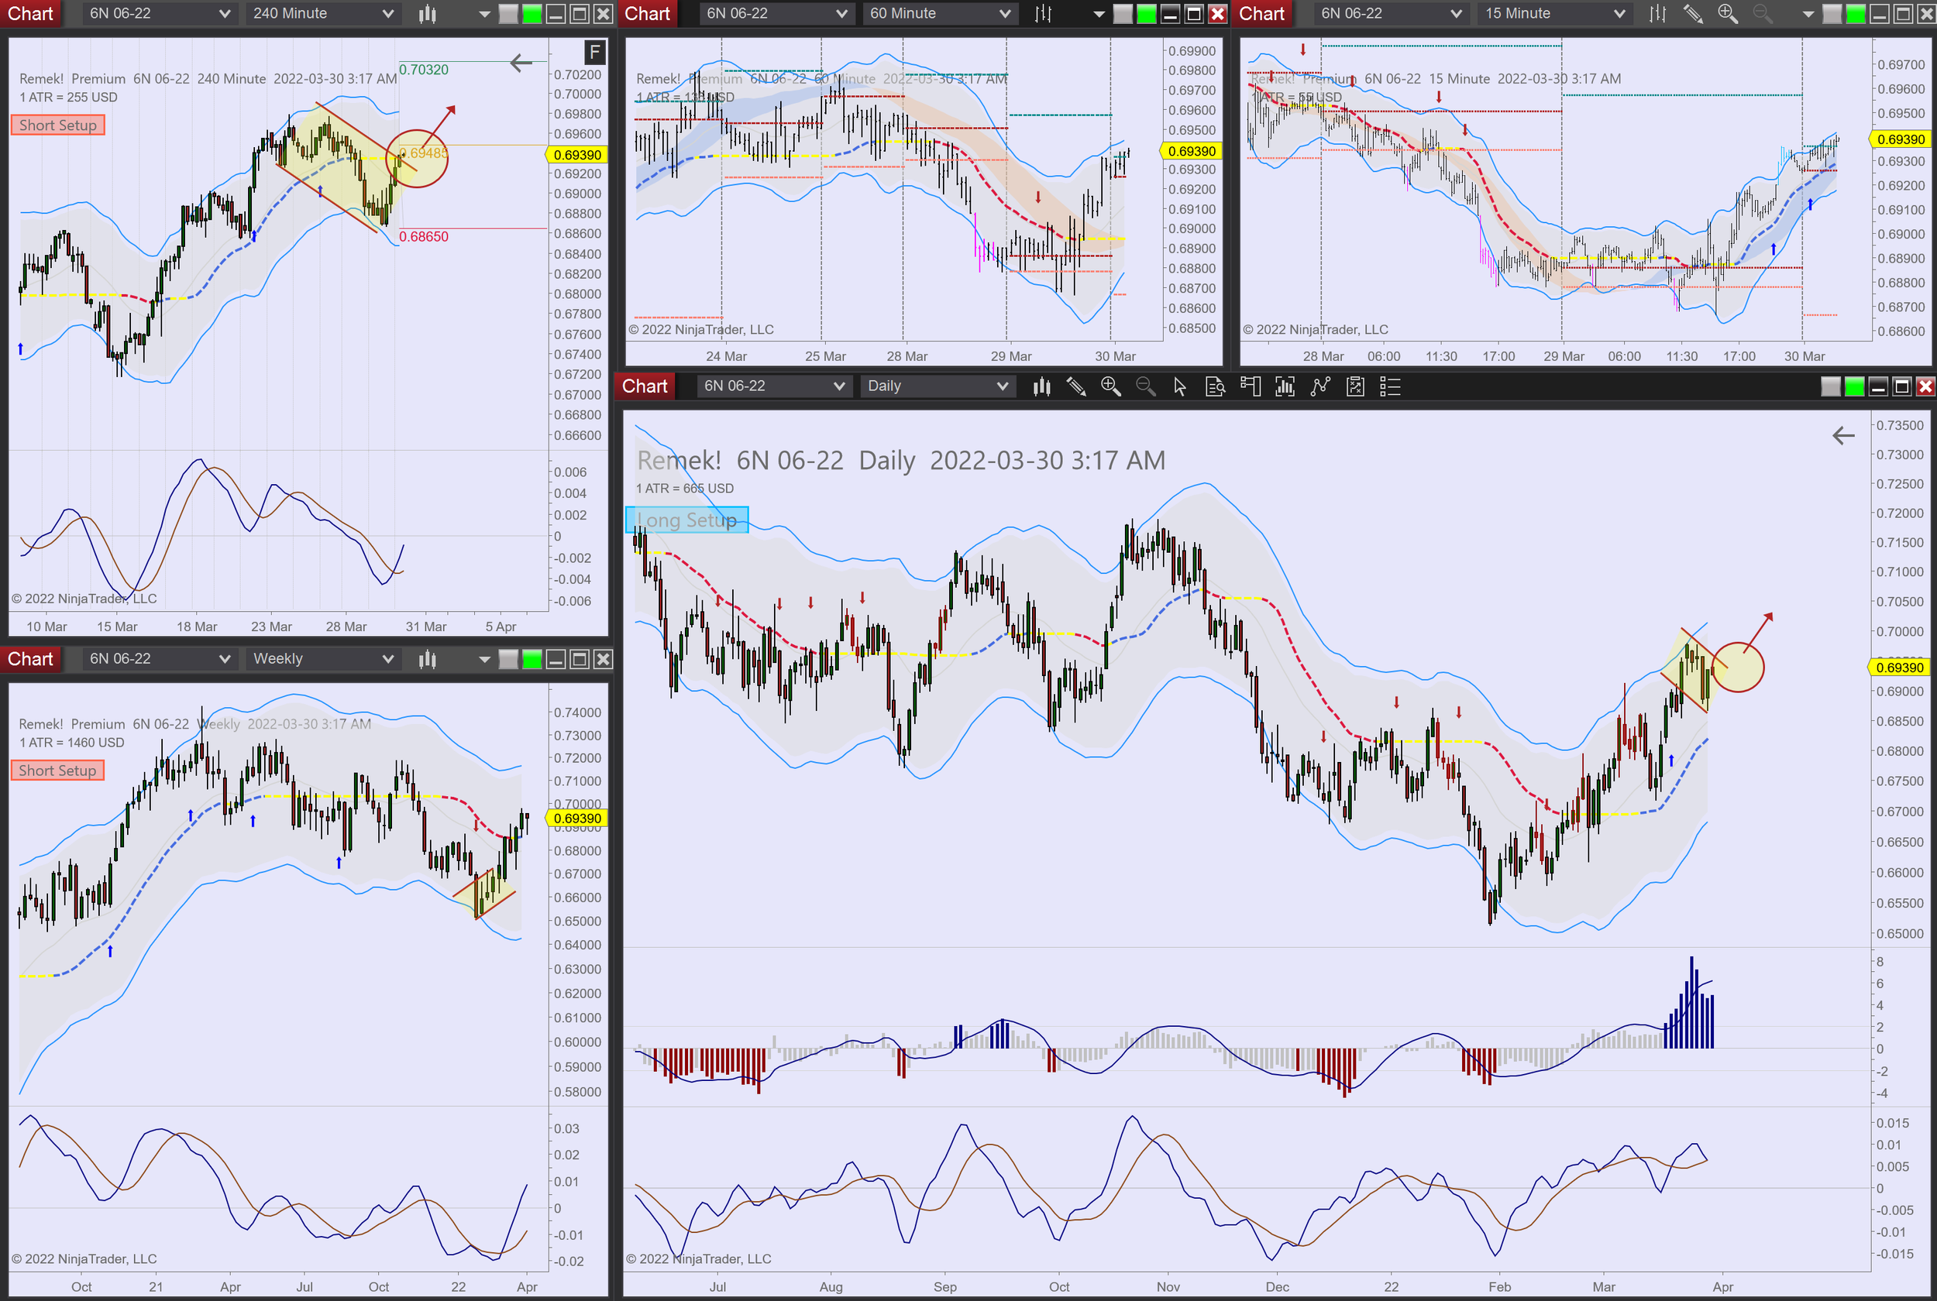
Task: Click the Chart tab of the Weekly window
Action: [31, 659]
